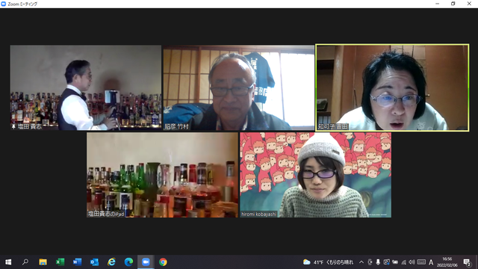Open the Windows Start menu
The width and height of the screenshot is (478, 269).
pos(8,262)
